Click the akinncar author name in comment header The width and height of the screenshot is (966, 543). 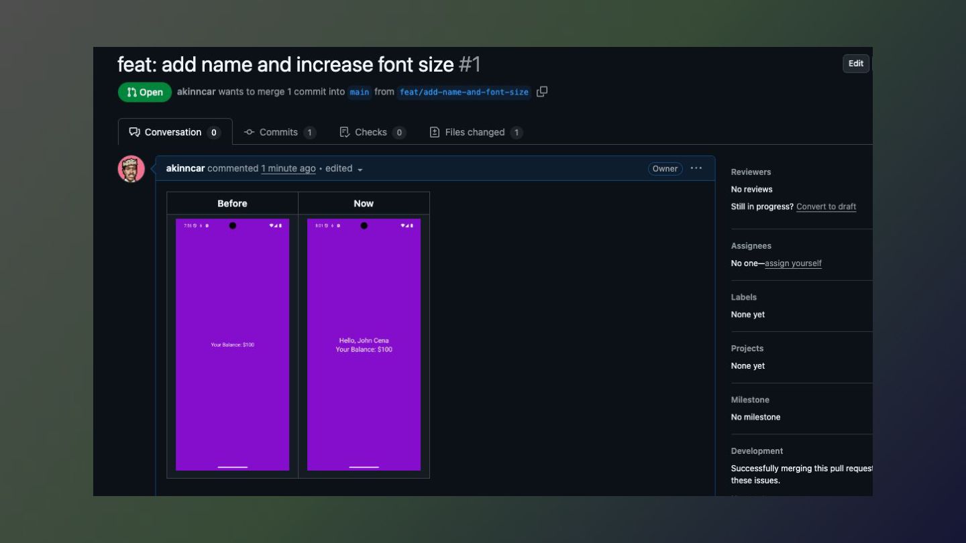point(185,168)
